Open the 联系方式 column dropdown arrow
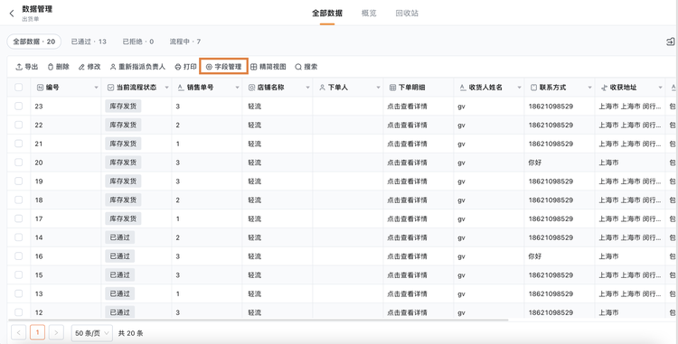Screen dimensions: 678x344 [x=589, y=88]
